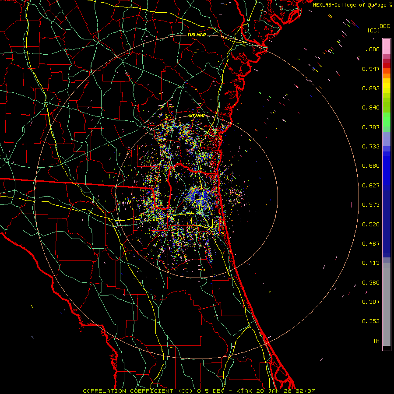The height and width of the screenshot is (394, 394).
Task: Click the 0.840 scale value
Action: [x=371, y=108]
